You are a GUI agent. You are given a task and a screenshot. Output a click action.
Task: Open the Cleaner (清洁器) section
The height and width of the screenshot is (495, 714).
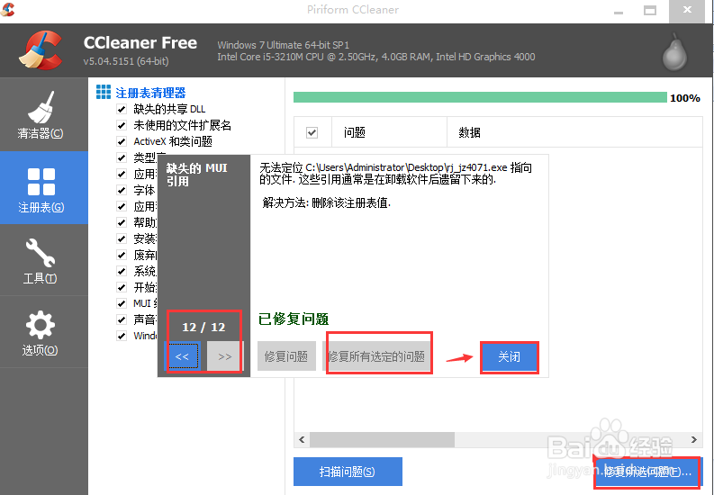44,114
